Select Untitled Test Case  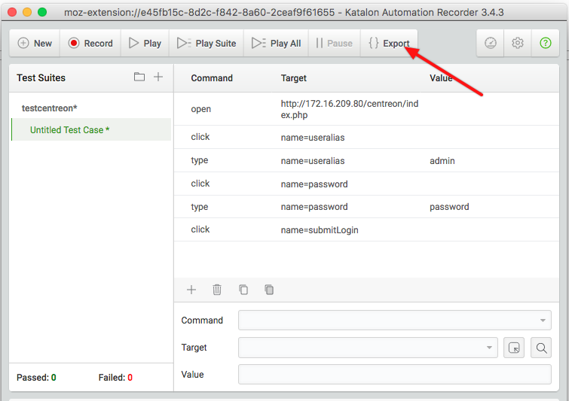tap(69, 130)
